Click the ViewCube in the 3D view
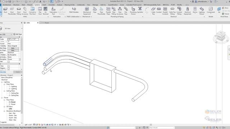This screenshot has height=129, width=230. [221, 36]
